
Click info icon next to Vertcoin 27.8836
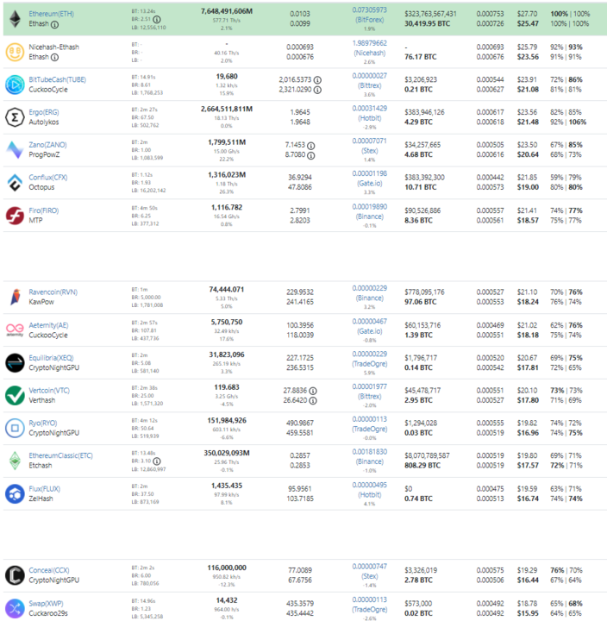(313, 391)
